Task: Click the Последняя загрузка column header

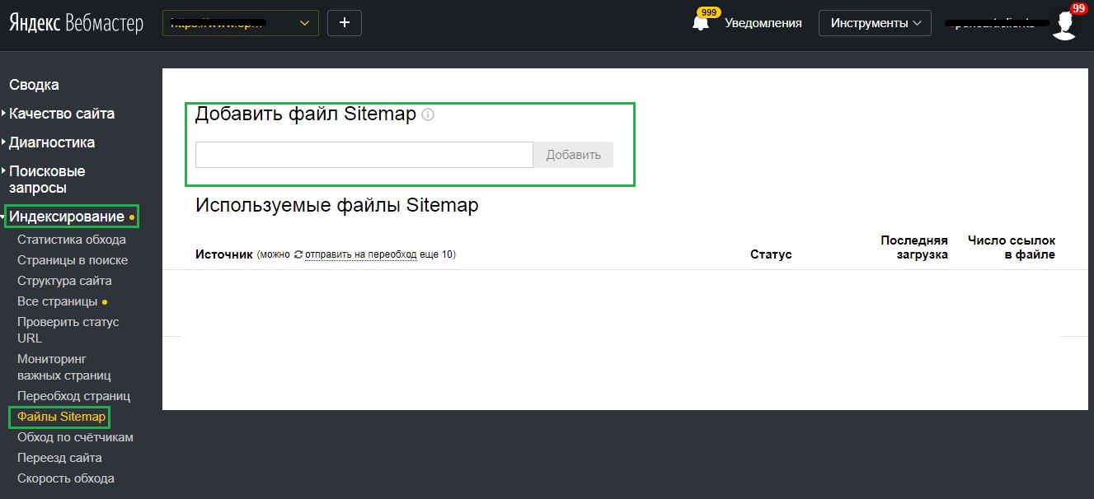Action: click(x=914, y=247)
